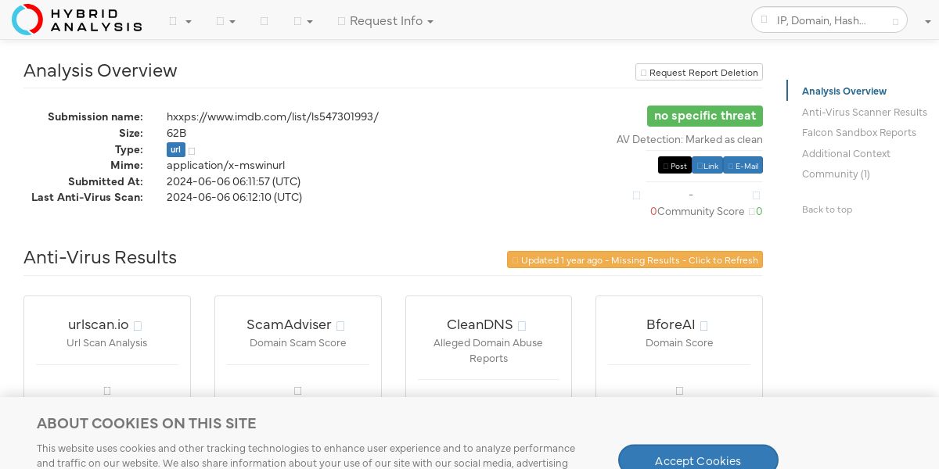Click Url Scan Analysis subtitle text

point(107,343)
